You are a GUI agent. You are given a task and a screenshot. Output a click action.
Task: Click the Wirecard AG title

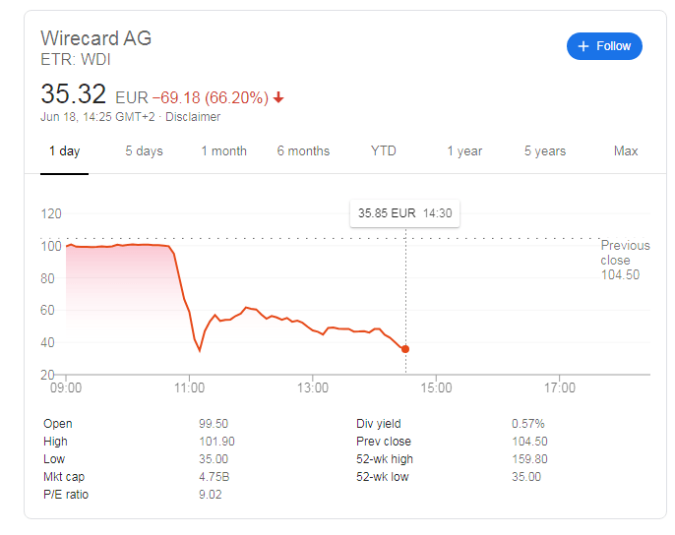coord(96,38)
